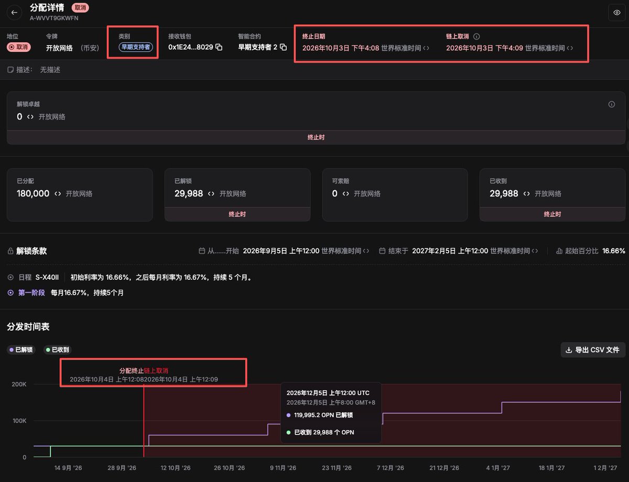The image size is (629, 482).
Task: Click the 已分配 value 180,000
Action: tap(33, 194)
